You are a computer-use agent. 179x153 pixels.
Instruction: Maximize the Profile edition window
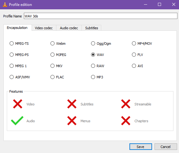[159, 4]
